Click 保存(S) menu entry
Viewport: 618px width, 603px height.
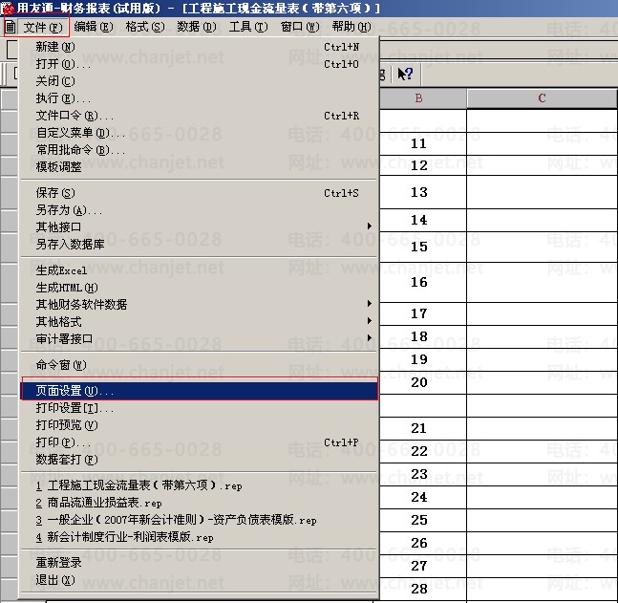(x=199, y=193)
